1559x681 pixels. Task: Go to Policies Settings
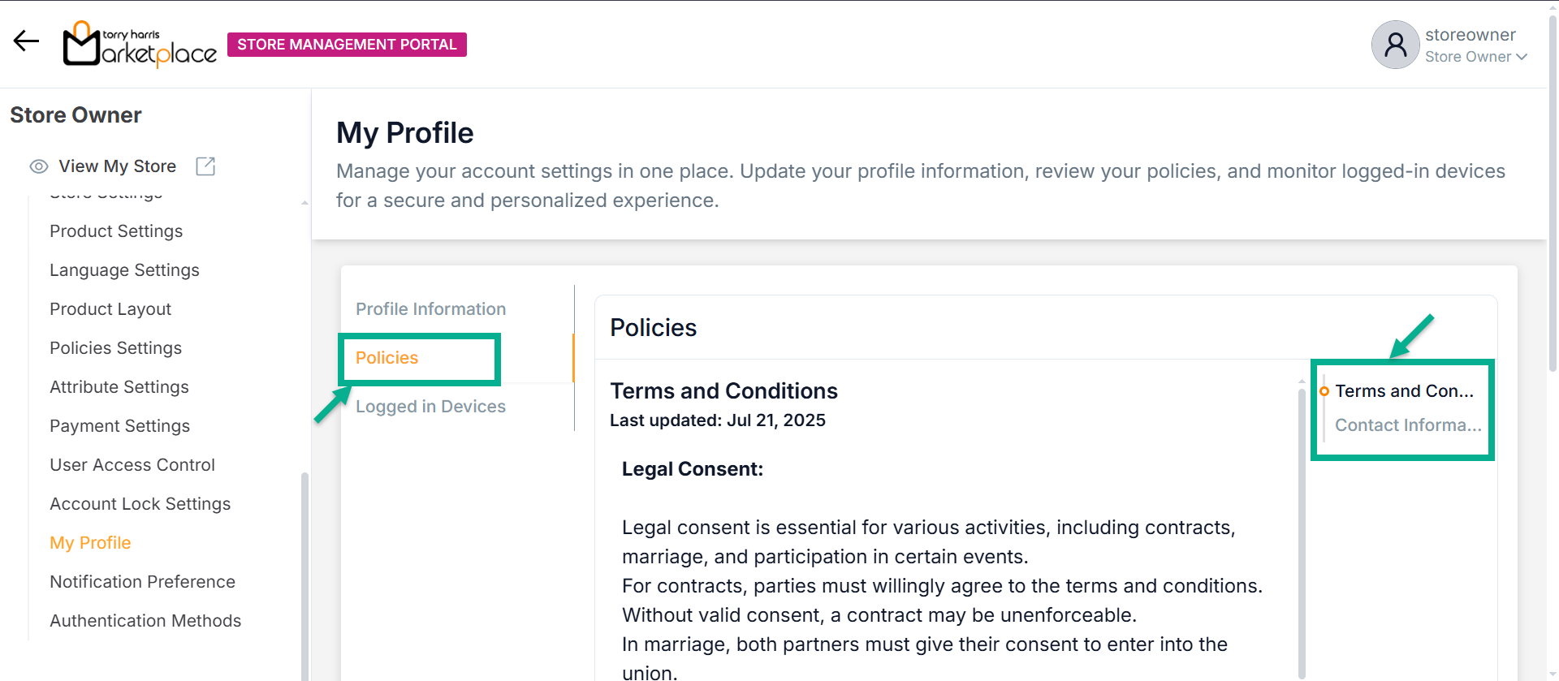pos(115,348)
